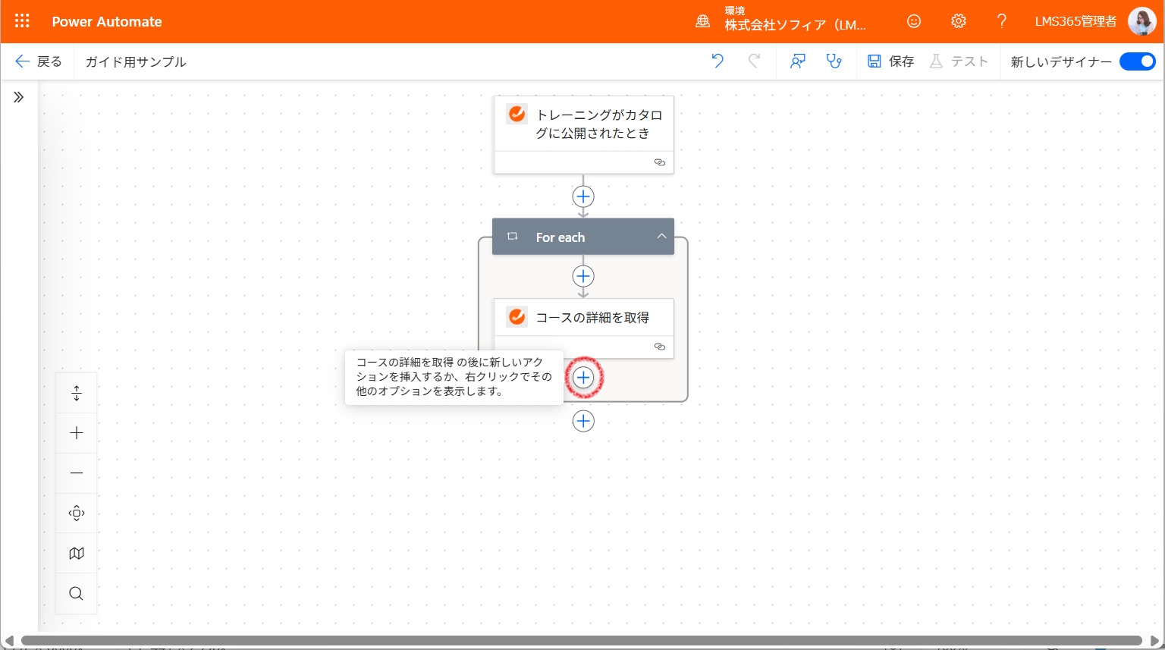Click the LMS365 icon on trigger card
Screen dimensions: 1165x650
[x=517, y=115]
